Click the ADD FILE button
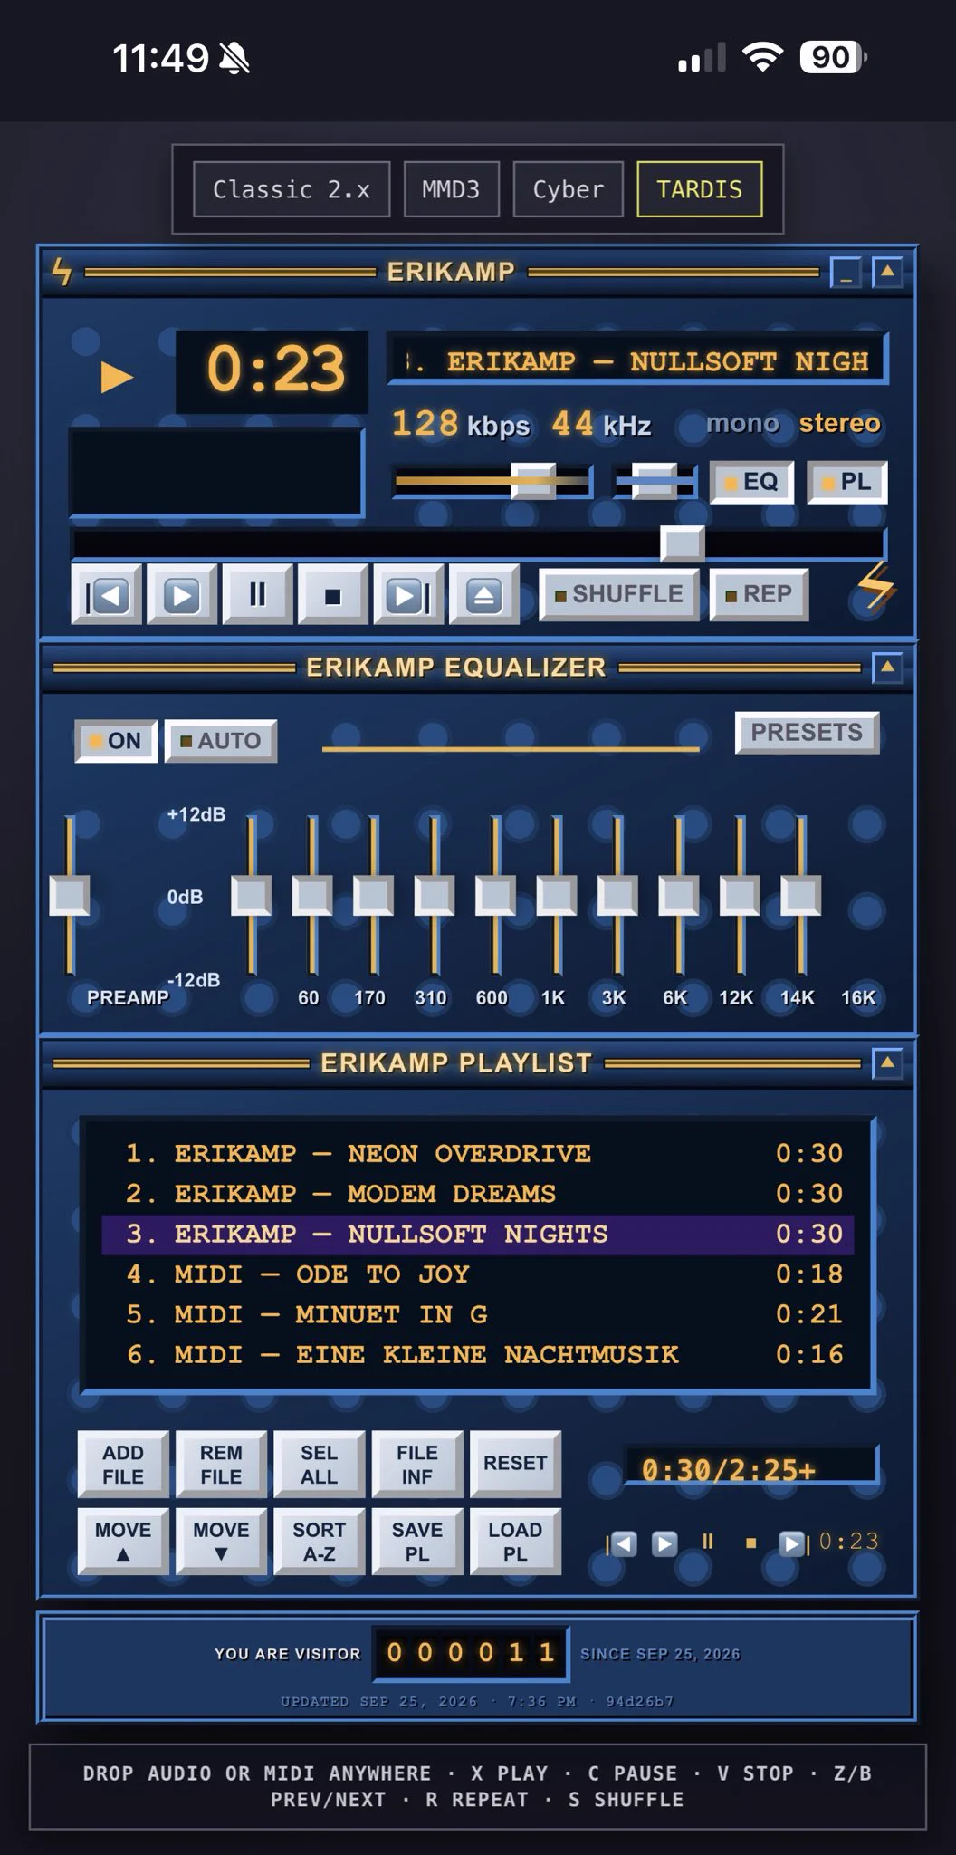Screen dimensions: 956x1855 coord(123,1465)
